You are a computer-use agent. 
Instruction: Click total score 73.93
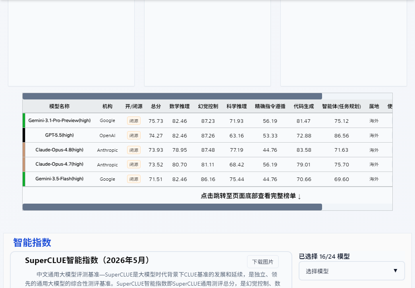click(x=156, y=150)
